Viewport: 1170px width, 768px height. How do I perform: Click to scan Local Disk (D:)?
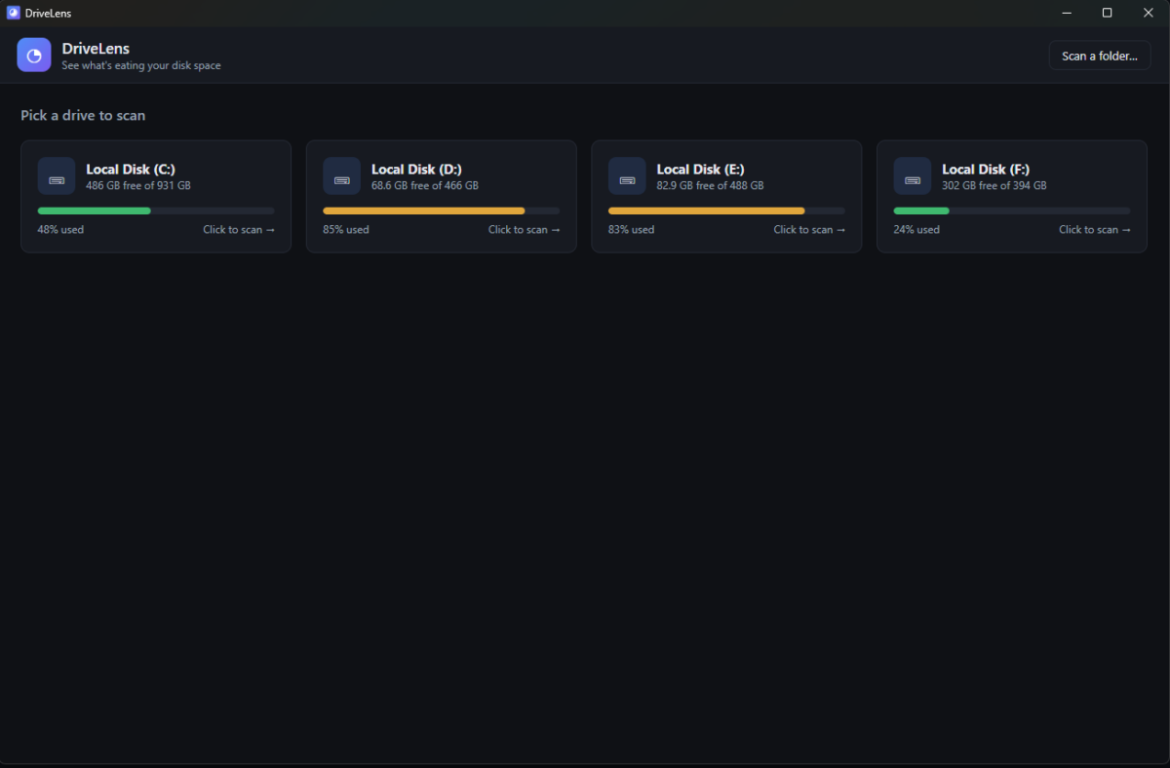pos(525,230)
